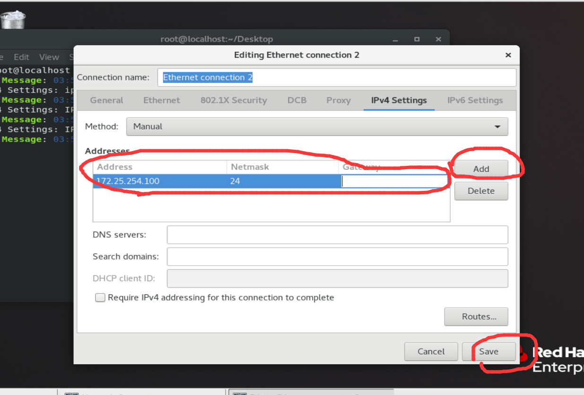Click the DNS servers input field
This screenshot has width=584, height=395.
337,235
